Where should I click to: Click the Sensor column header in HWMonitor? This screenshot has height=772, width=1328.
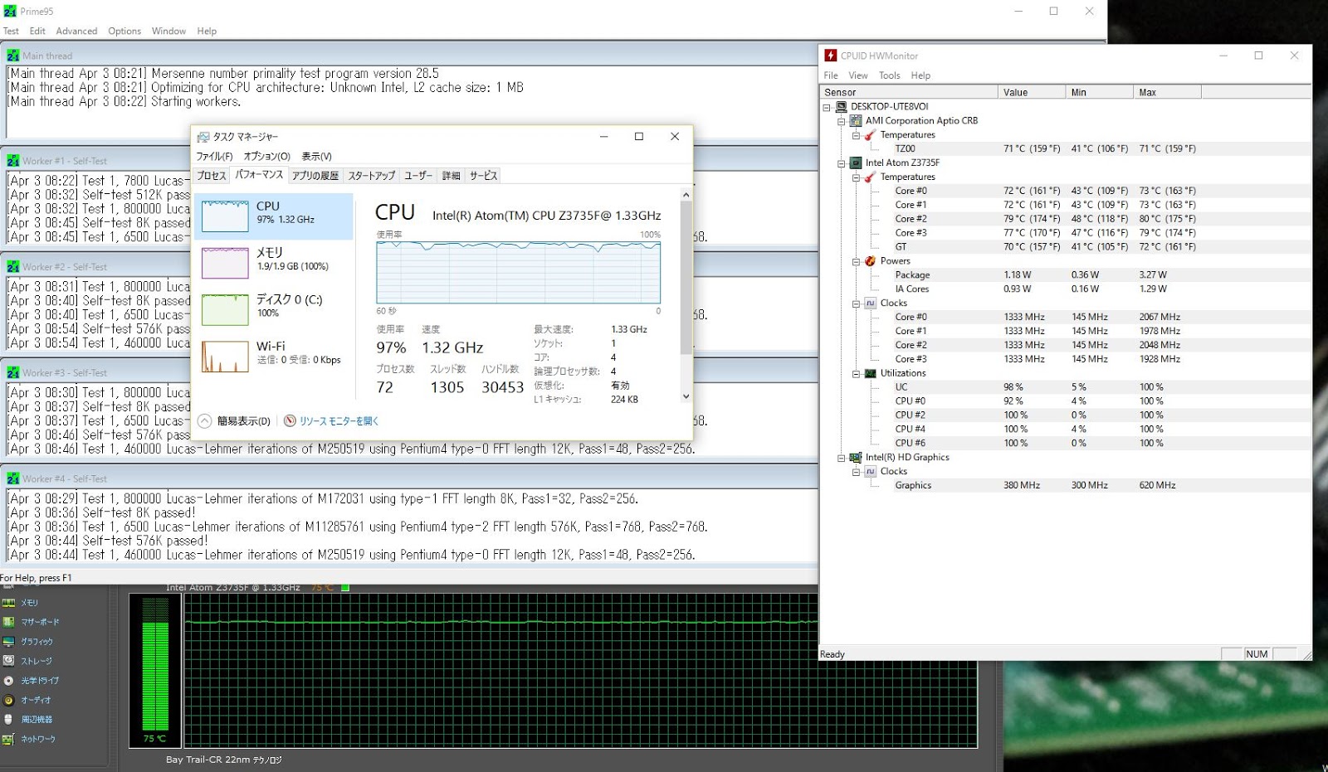coord(909,93)
